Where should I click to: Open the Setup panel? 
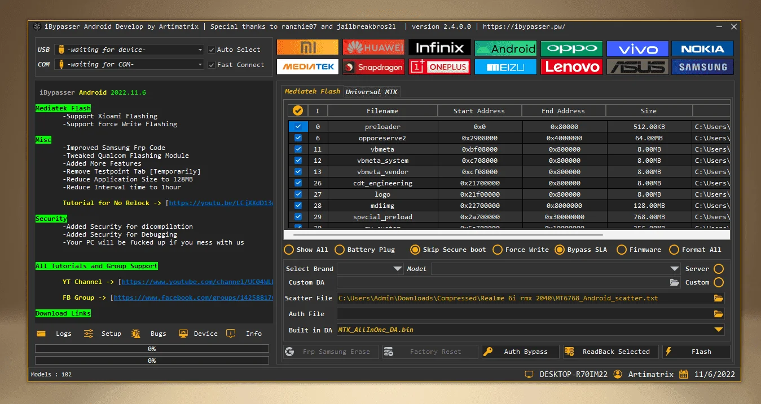click(x=103, y=334)
